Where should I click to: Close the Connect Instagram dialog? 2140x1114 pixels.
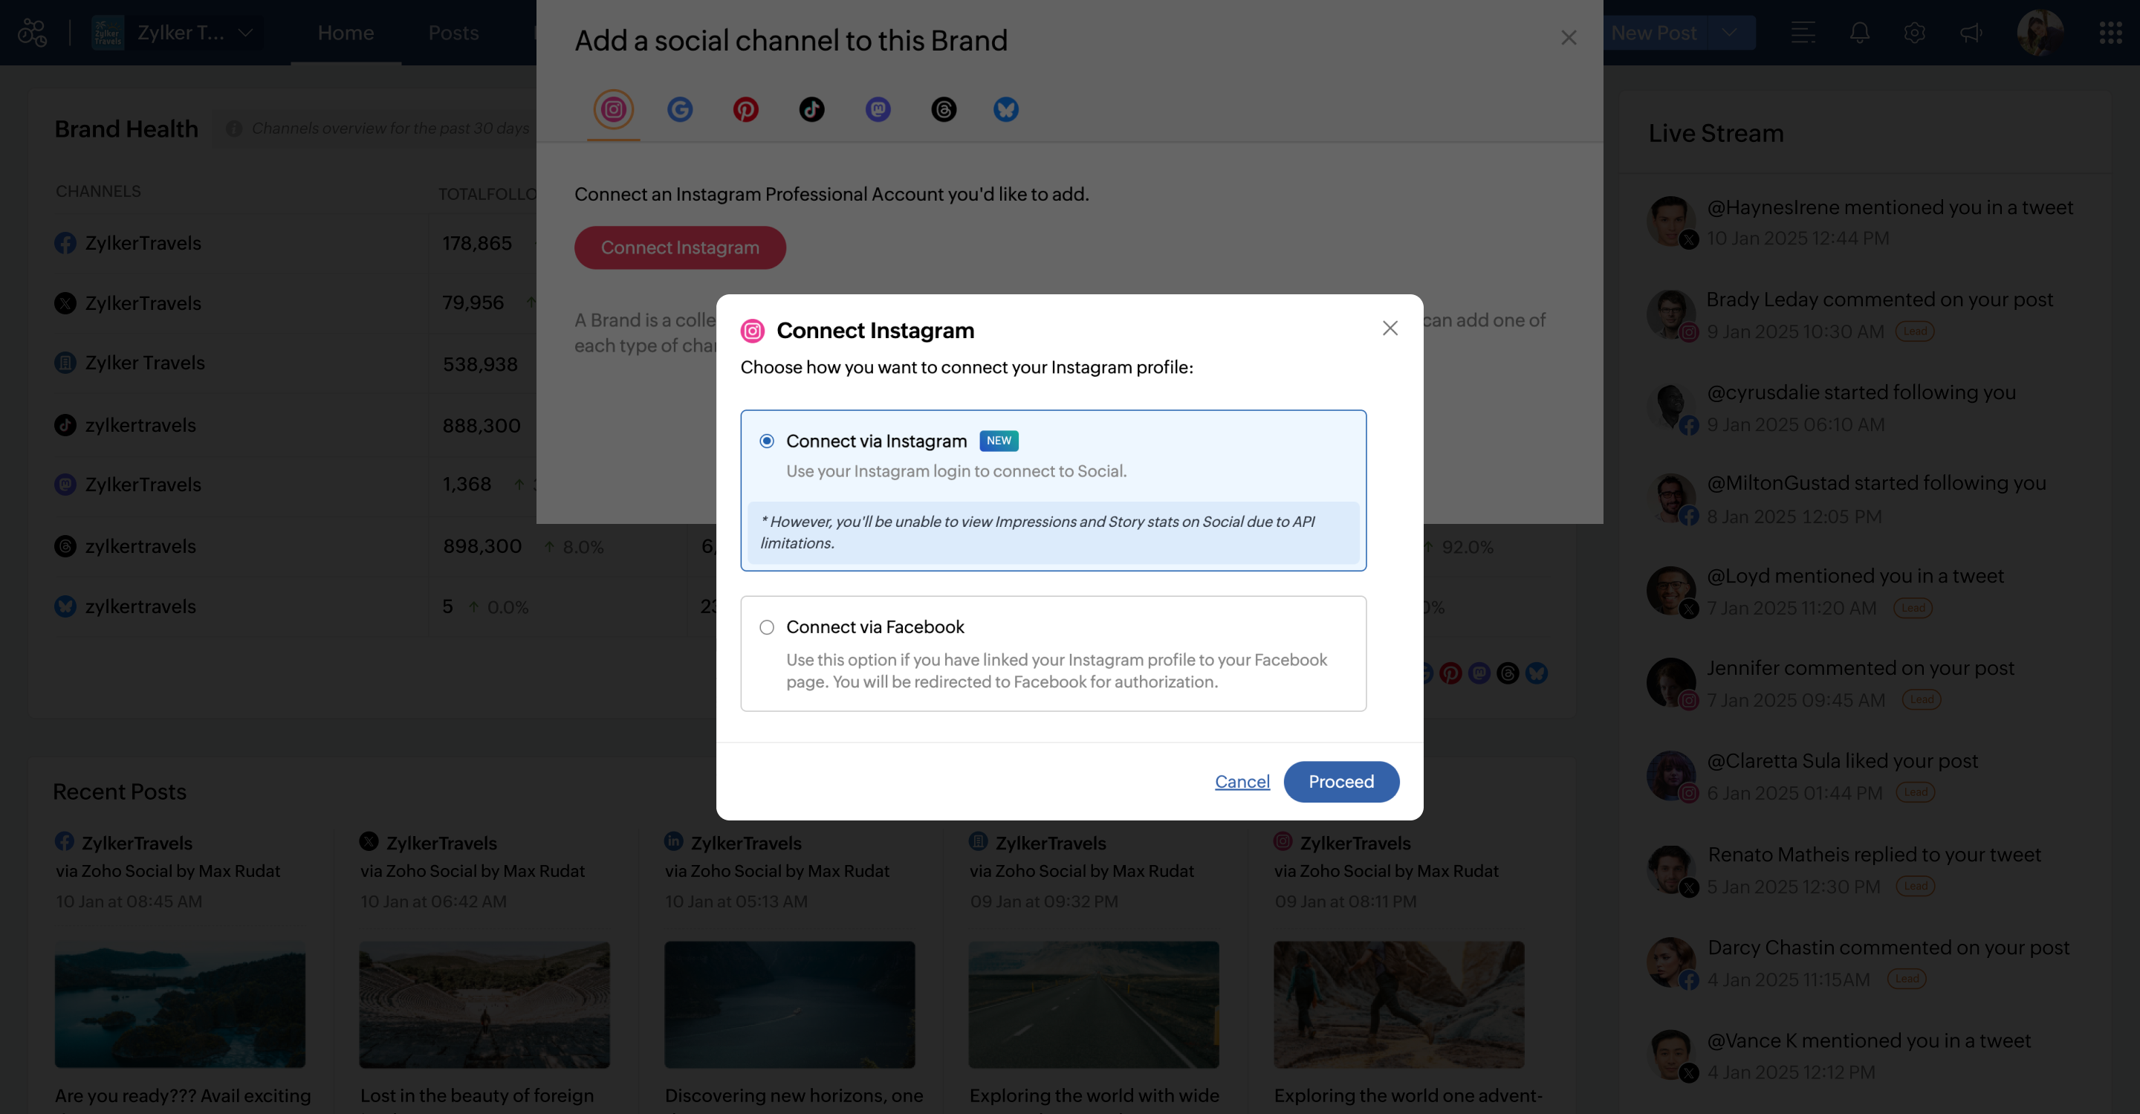[1390, 328]
